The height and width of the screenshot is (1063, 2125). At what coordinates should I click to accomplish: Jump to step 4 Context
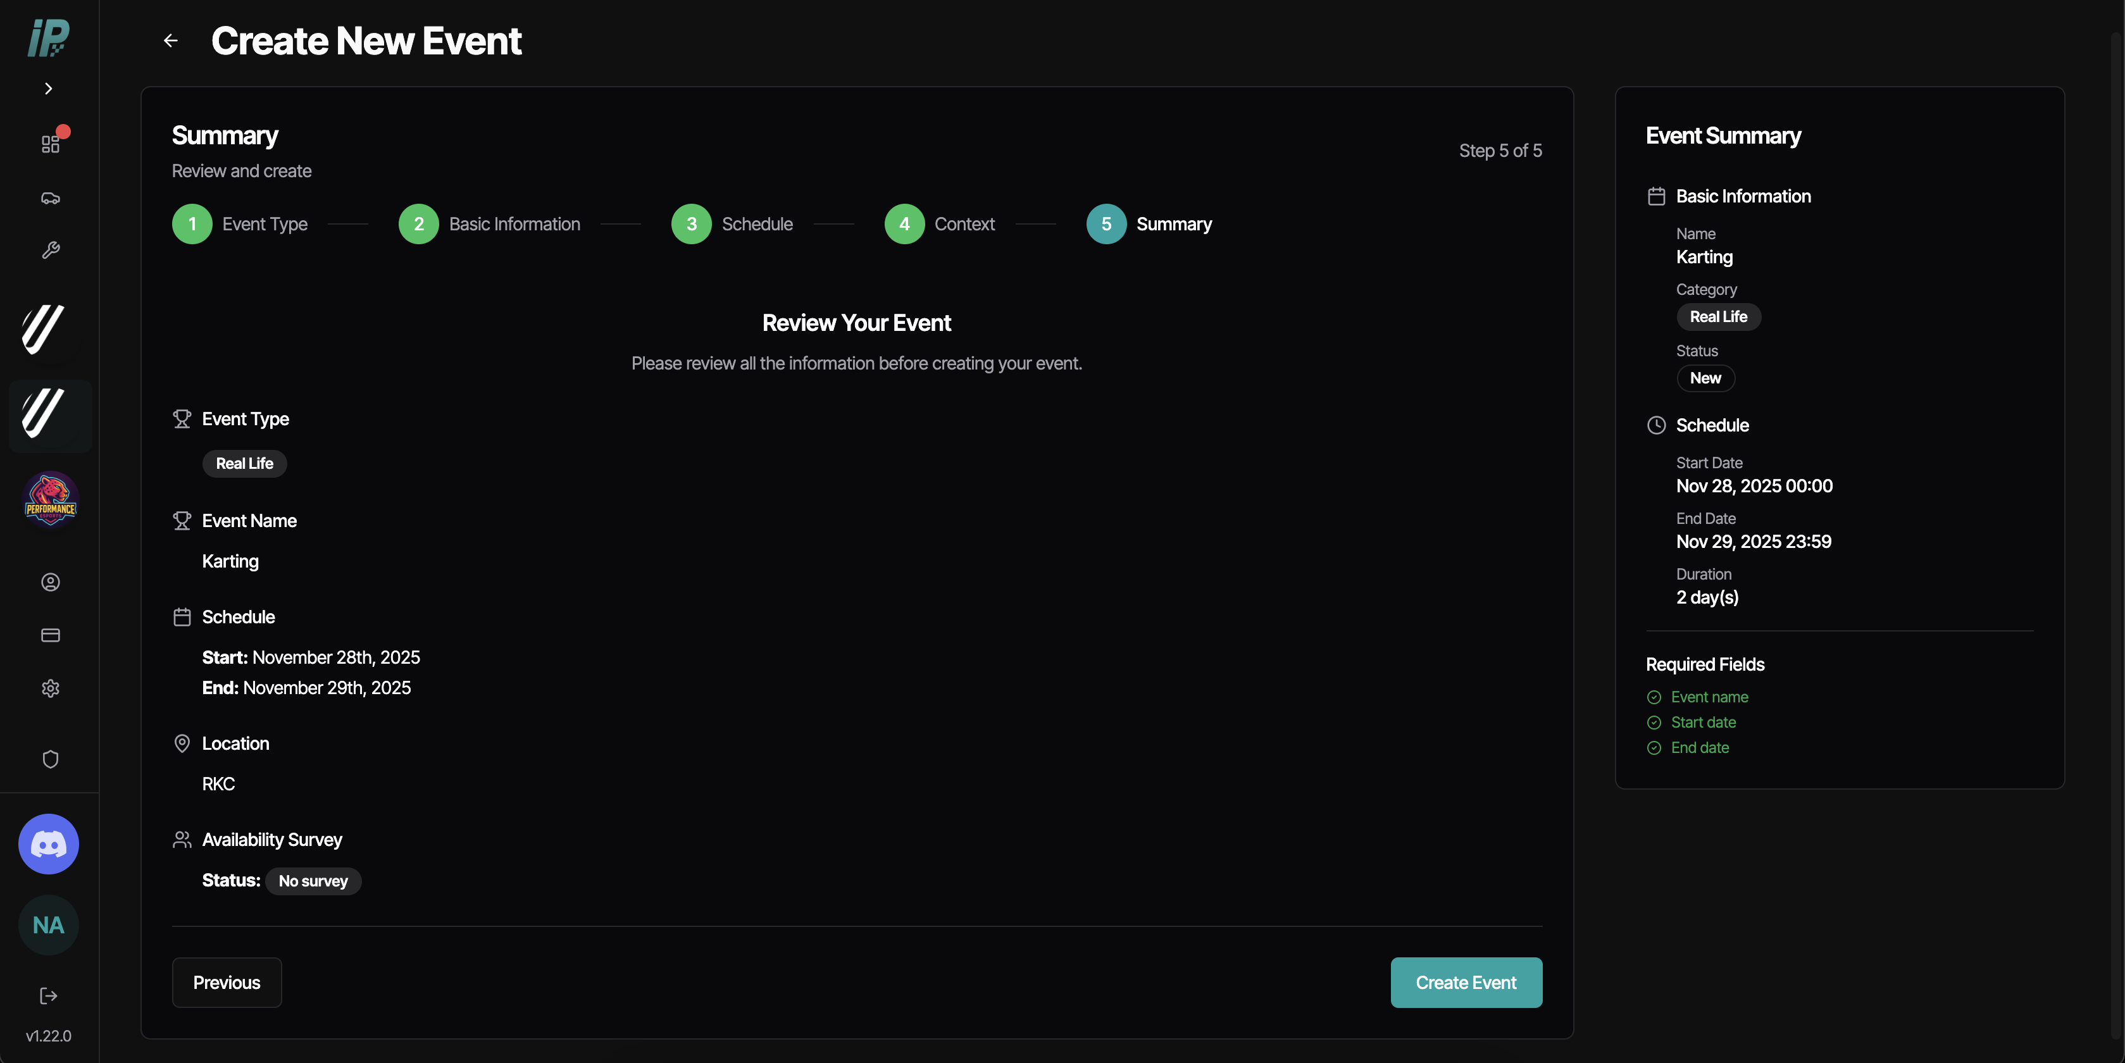[940, 223]
